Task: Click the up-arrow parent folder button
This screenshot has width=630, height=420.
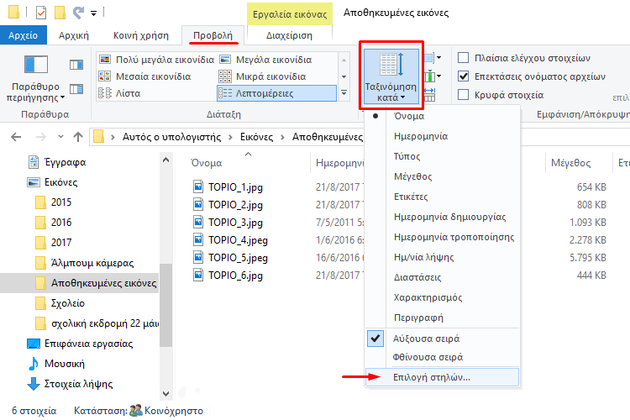Action: click(78, 137)
